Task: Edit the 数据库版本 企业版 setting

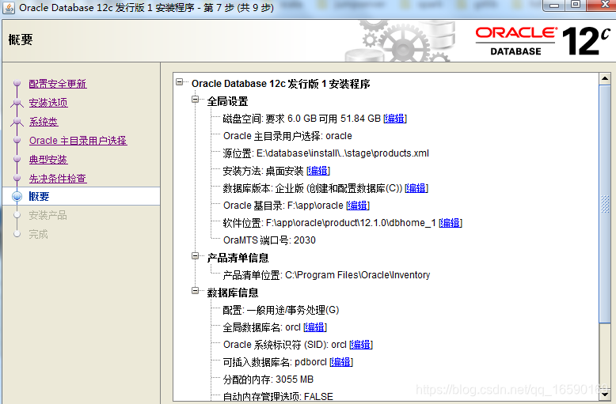Action: tap(416, 188)
